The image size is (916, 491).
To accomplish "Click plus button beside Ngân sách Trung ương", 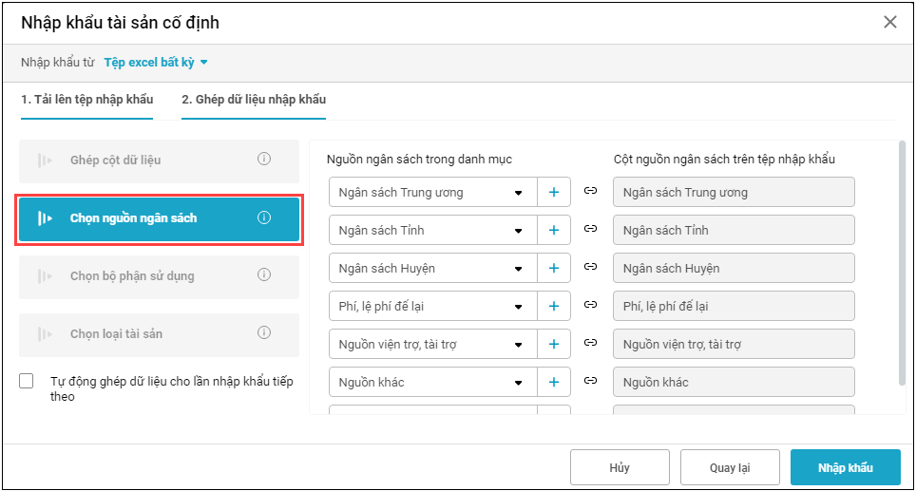I will pyautogui.click(x=553, y=193).
